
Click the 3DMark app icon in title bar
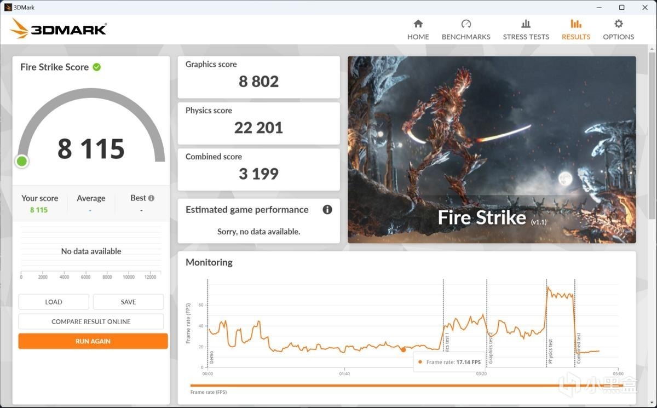point(8,7)
